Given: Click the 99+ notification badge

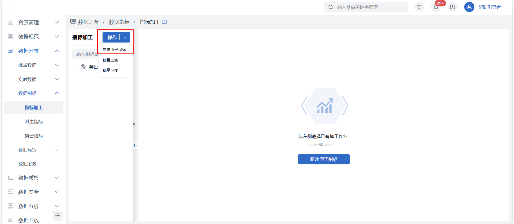Looking at the screenshot, I should pos(440,3).
